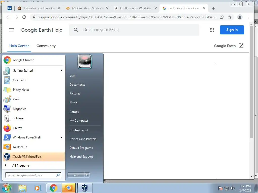Open Windows PowerShell

point(34,137)
